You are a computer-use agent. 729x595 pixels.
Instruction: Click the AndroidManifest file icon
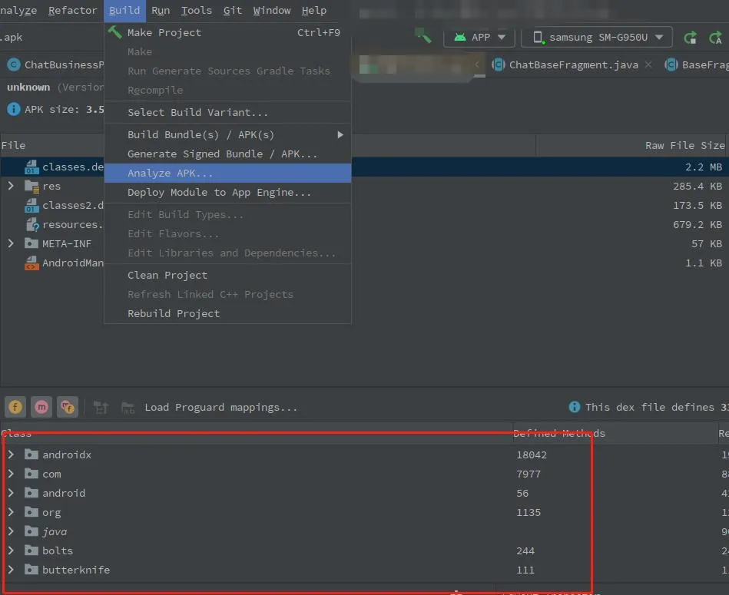tap(31, 263)
